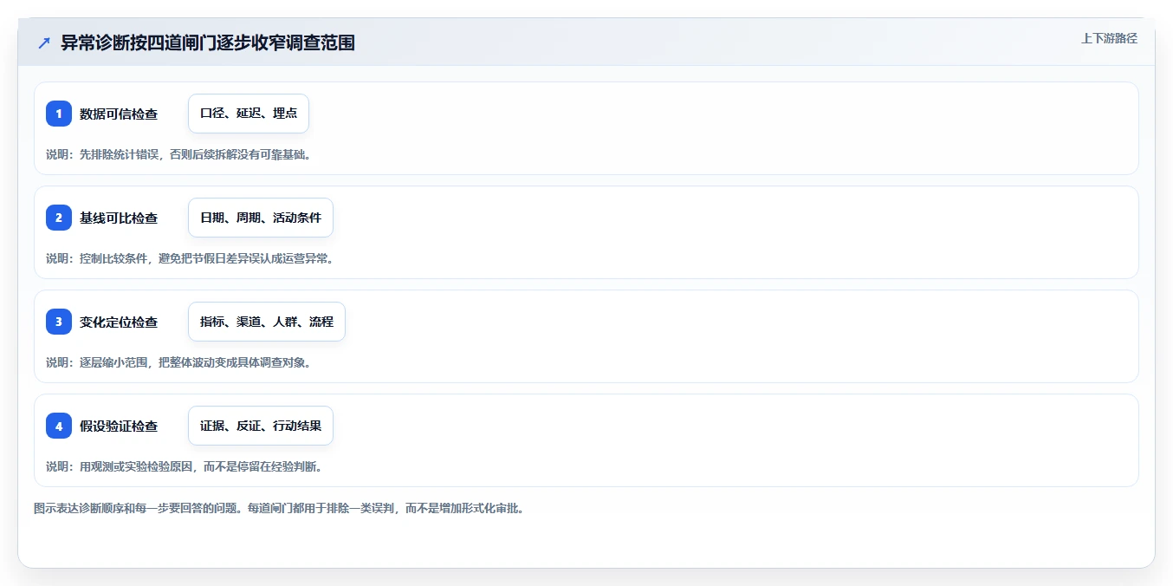
Task: Select step badge number 3
Action: 59,322
